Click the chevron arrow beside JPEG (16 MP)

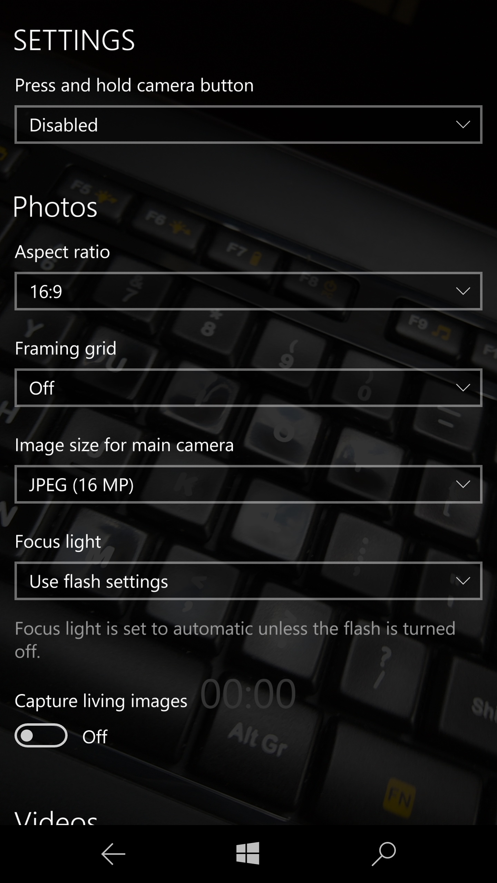pyautogui.click(x=463, y=484)
